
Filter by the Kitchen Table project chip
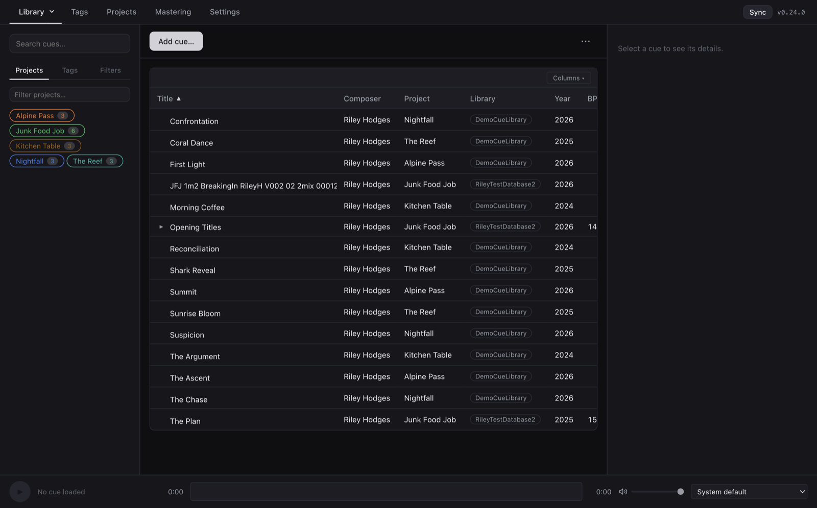pyautogui.click(x=45, y=146)
